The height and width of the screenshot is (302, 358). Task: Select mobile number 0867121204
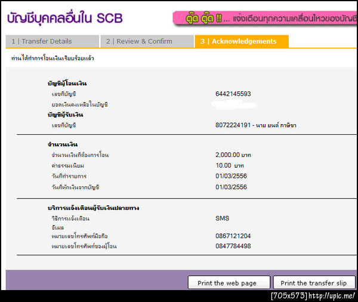click(x=233, y=236)
